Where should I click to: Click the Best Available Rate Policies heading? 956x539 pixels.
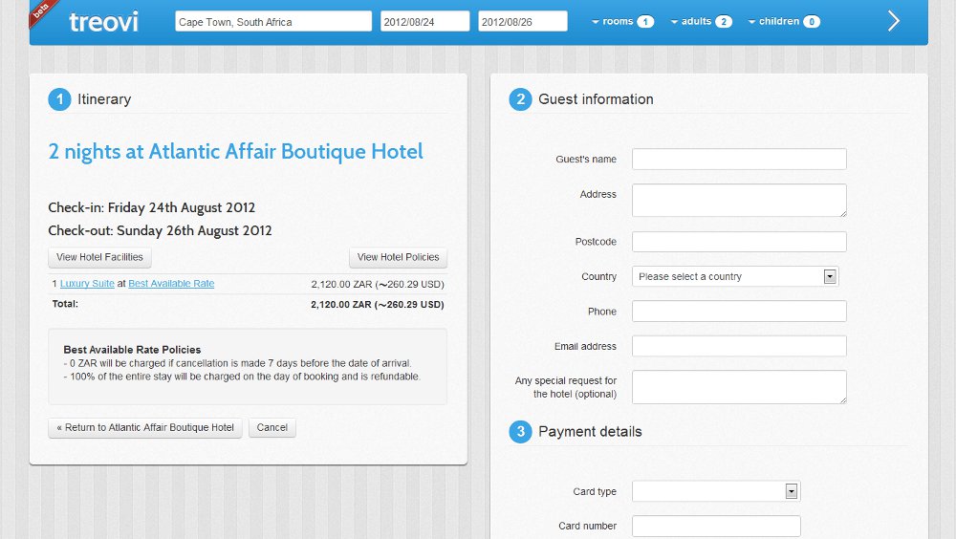tap(132, 350)
